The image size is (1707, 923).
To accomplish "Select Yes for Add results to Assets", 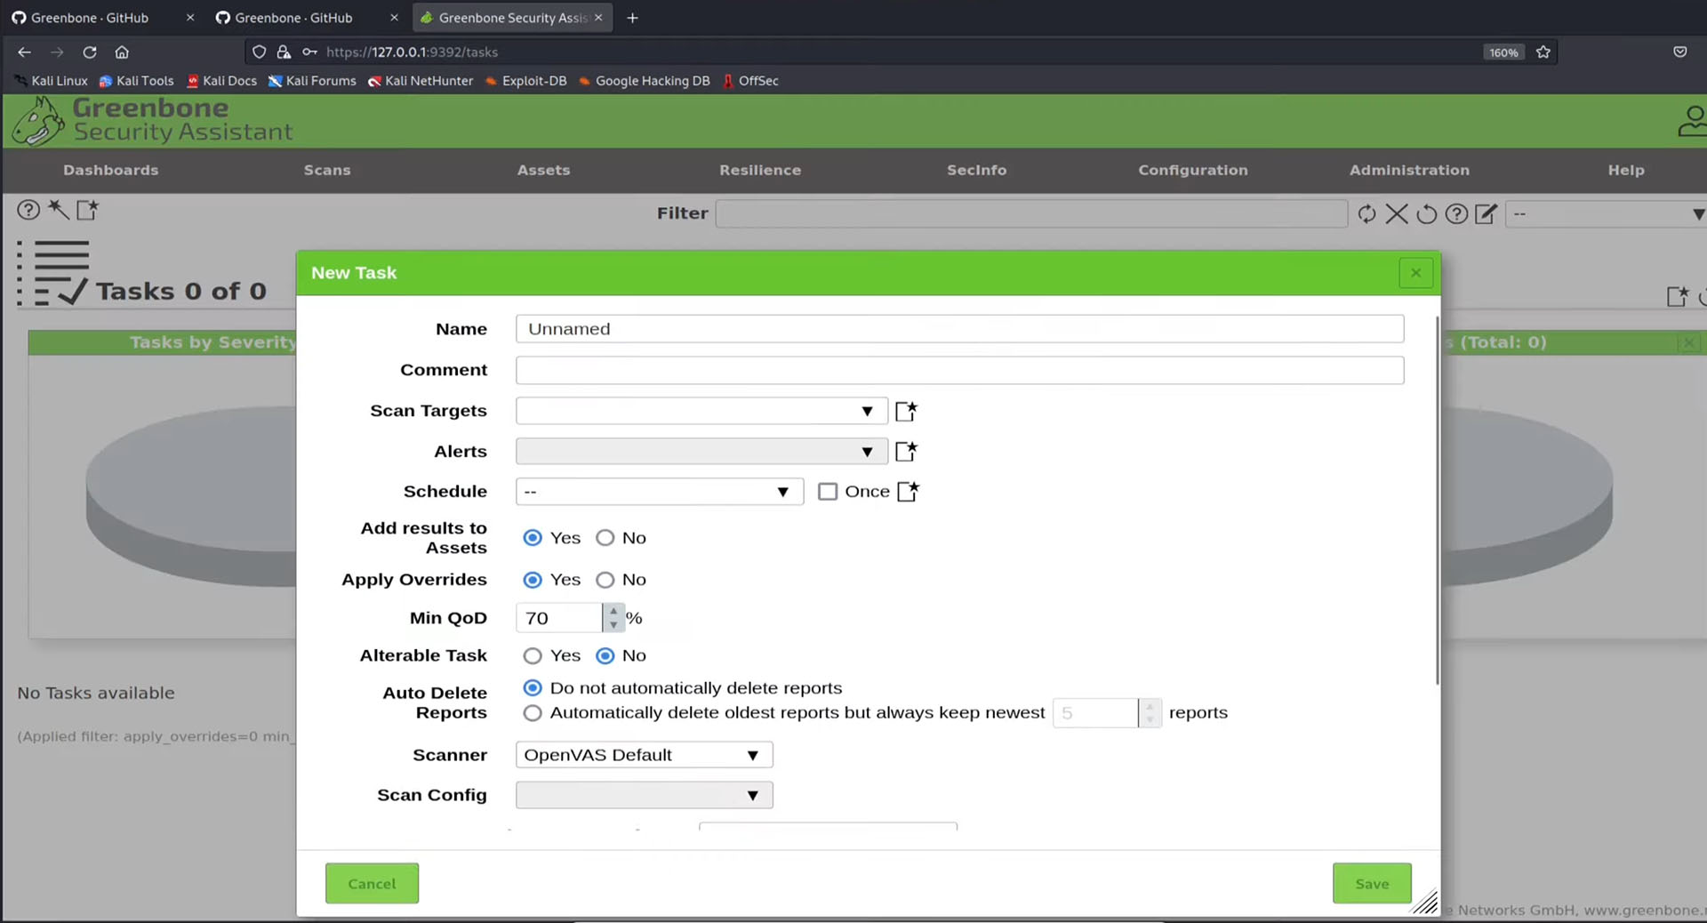I will (x=533, y=538).
